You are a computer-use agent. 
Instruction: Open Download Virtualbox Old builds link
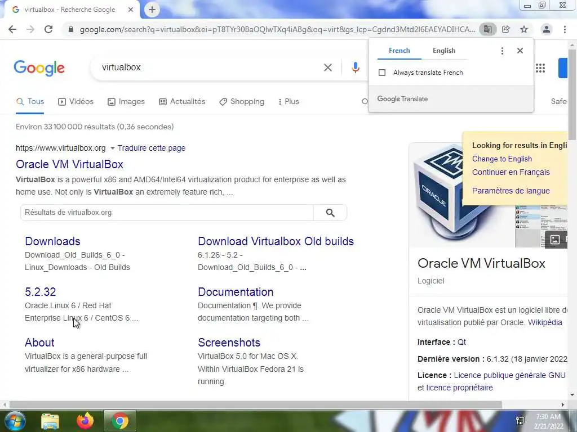[276, 241]
